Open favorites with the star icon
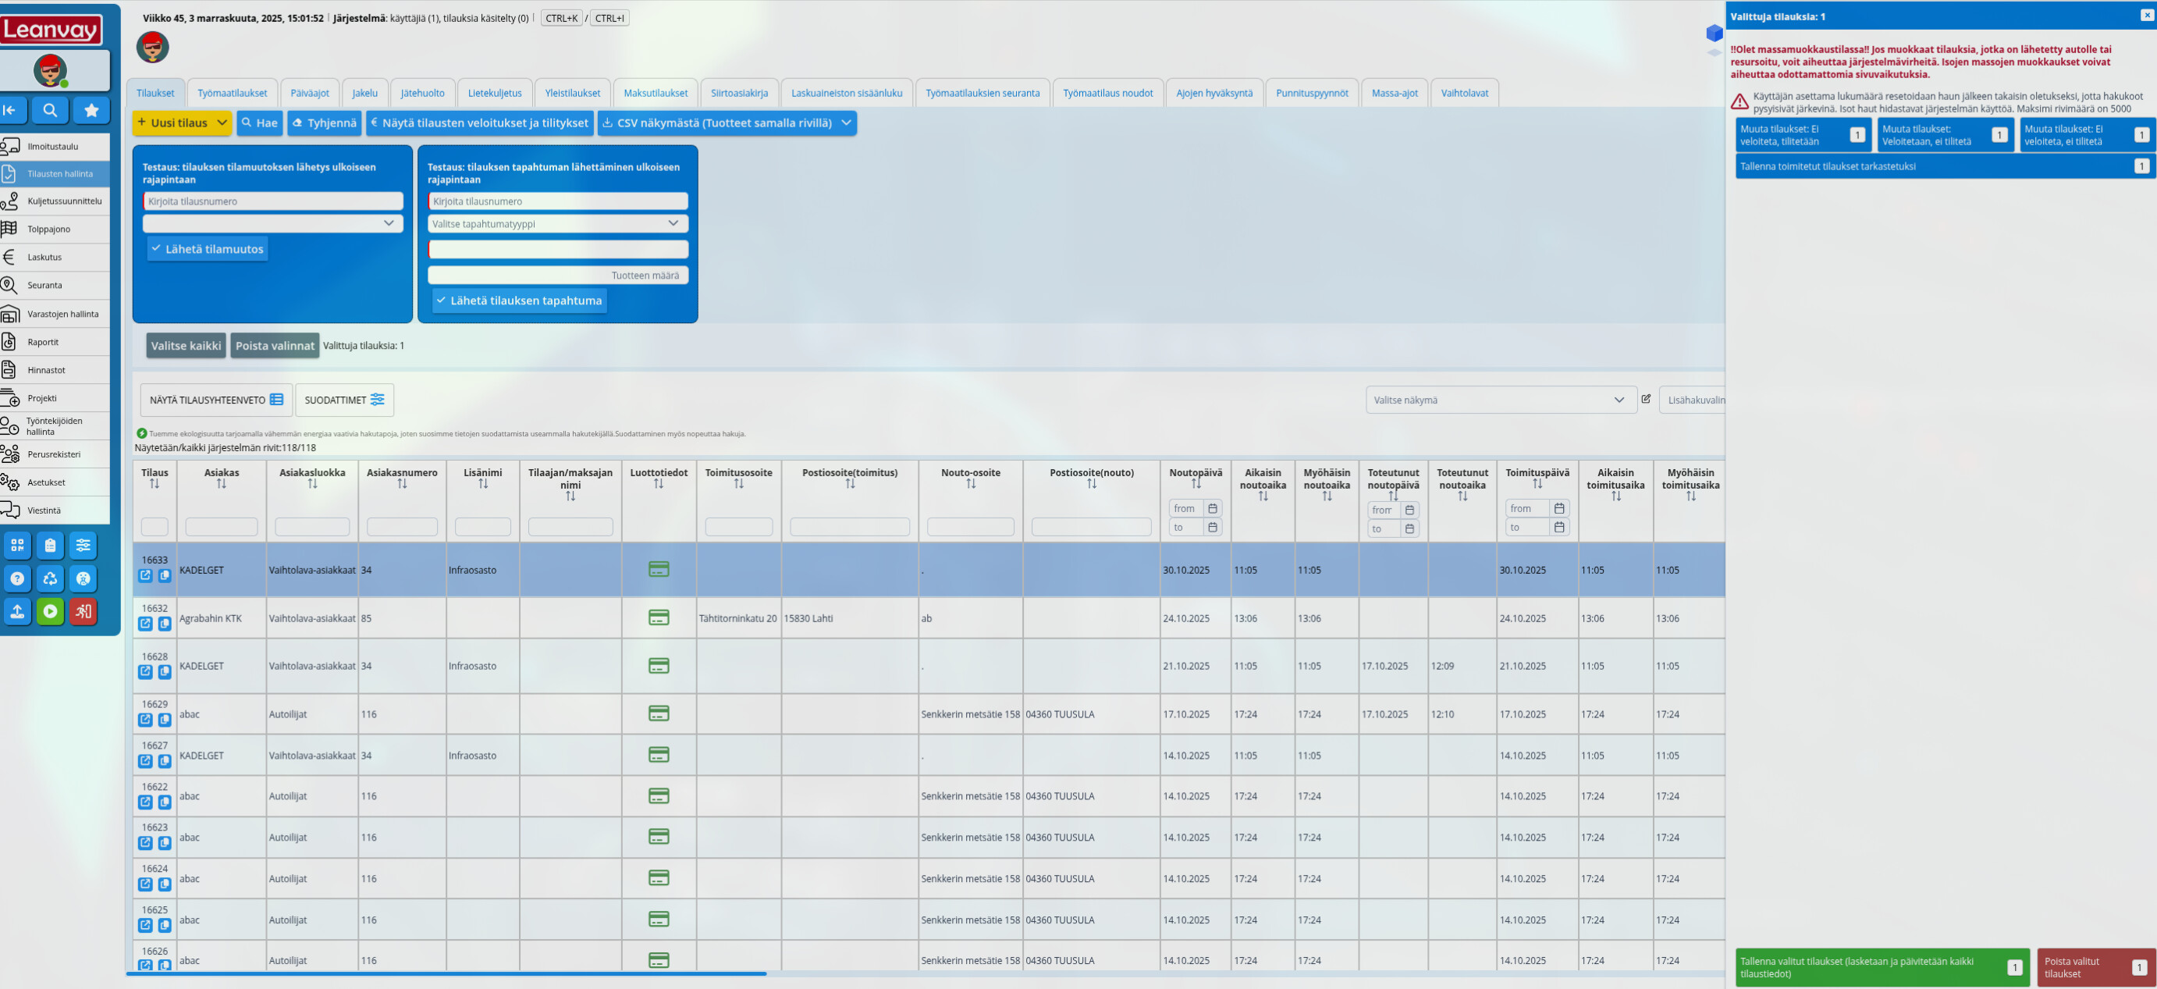Viewport: 2157px width, 989px height. point(91,110)
